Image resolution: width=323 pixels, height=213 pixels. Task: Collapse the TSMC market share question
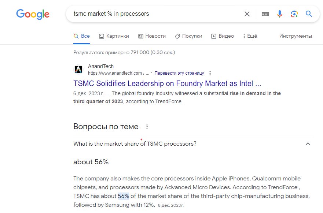coord(308,144)
